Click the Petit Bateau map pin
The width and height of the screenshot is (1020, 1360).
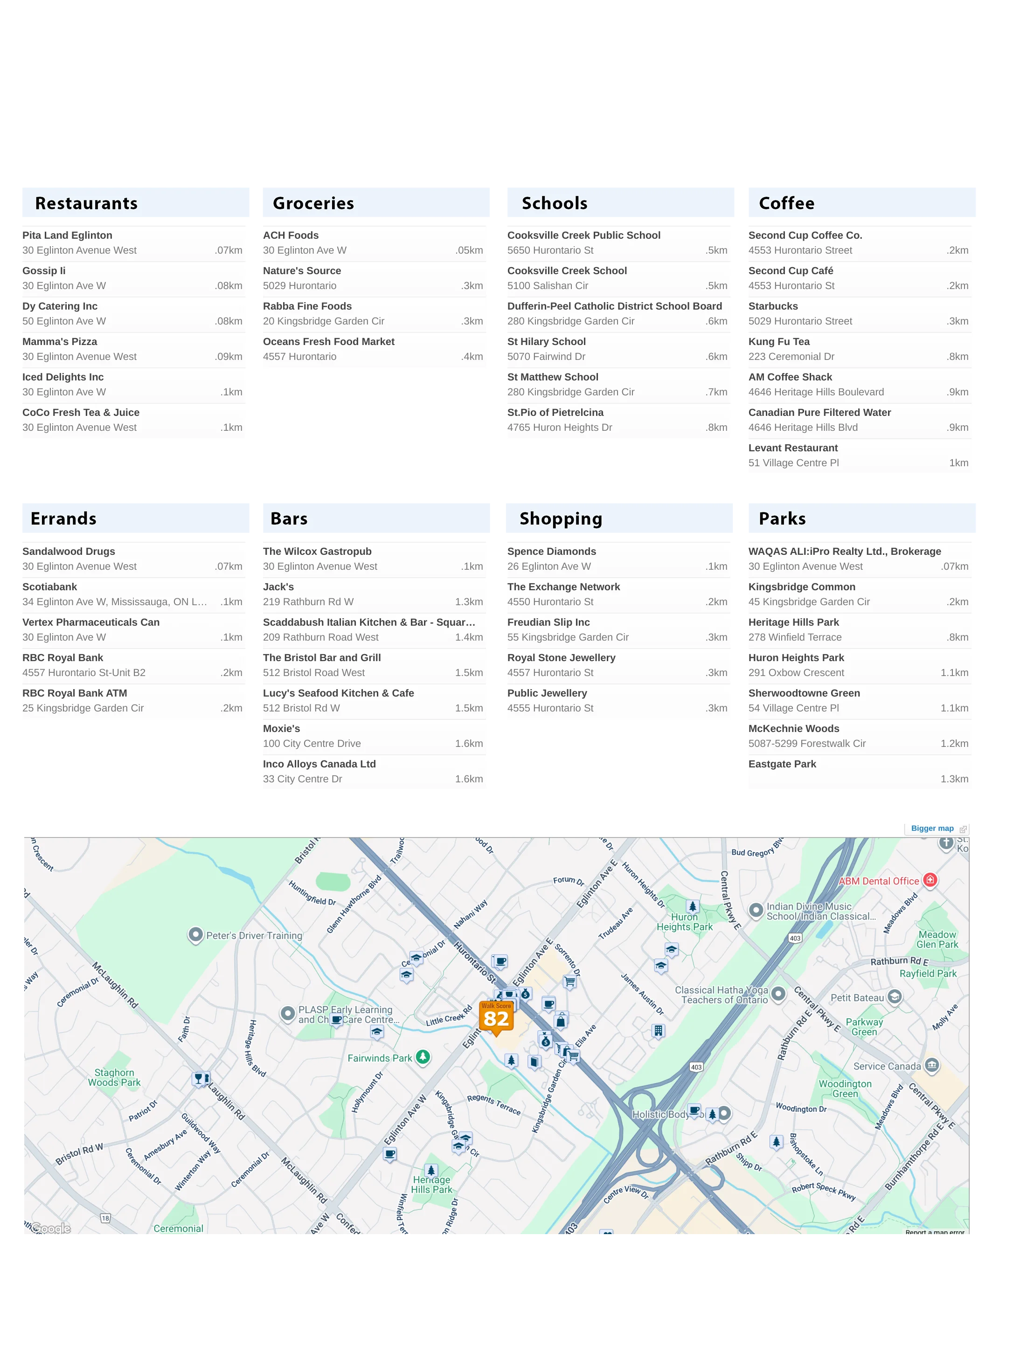click(895, 997)
